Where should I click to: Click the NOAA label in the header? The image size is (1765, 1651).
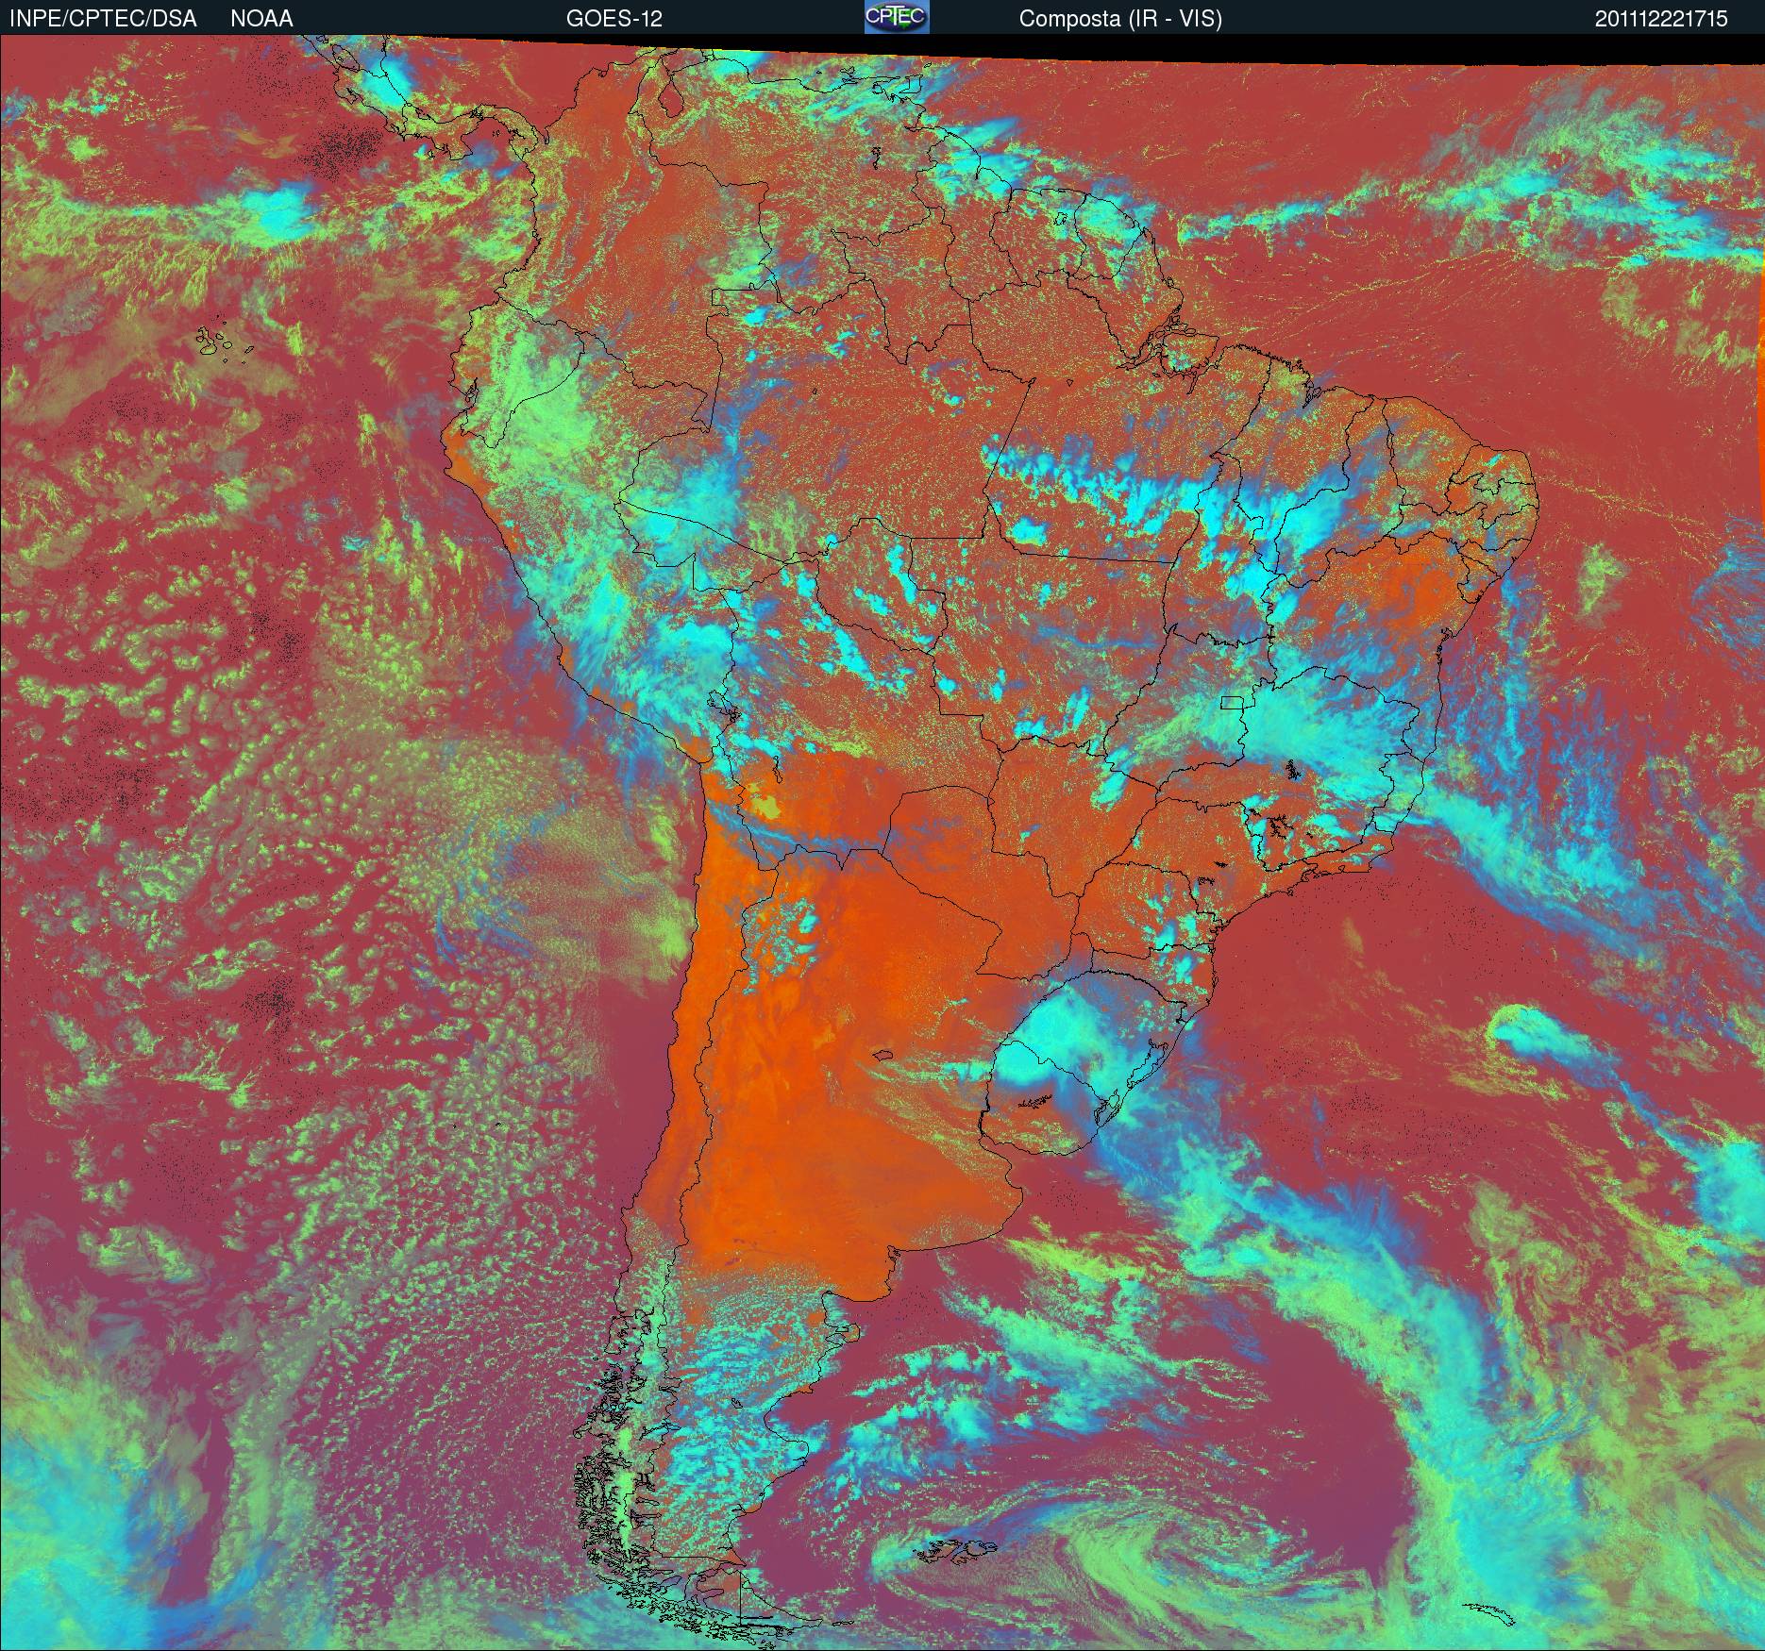pyautogui.click(x=261, y=19)
